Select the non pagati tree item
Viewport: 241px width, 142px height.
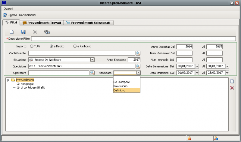pos(27,84)
